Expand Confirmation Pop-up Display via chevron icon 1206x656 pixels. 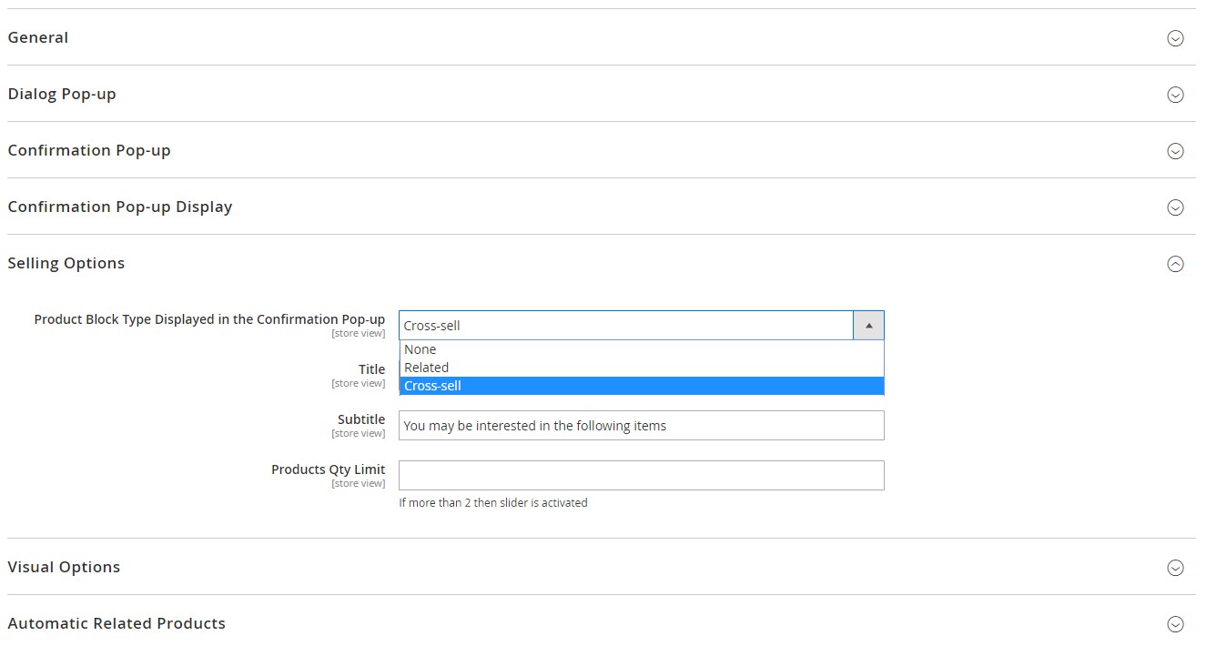tap(1175, 207)
